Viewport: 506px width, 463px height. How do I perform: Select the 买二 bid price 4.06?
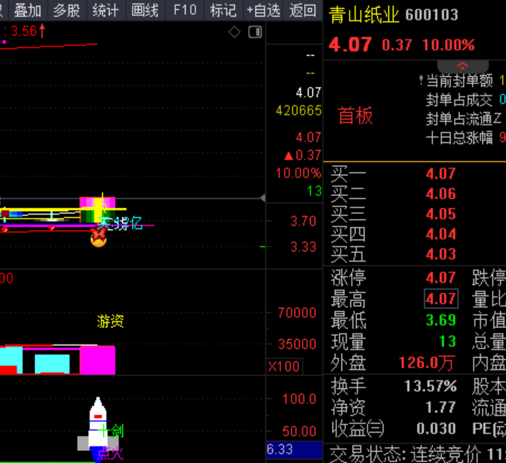click(441, 194)
